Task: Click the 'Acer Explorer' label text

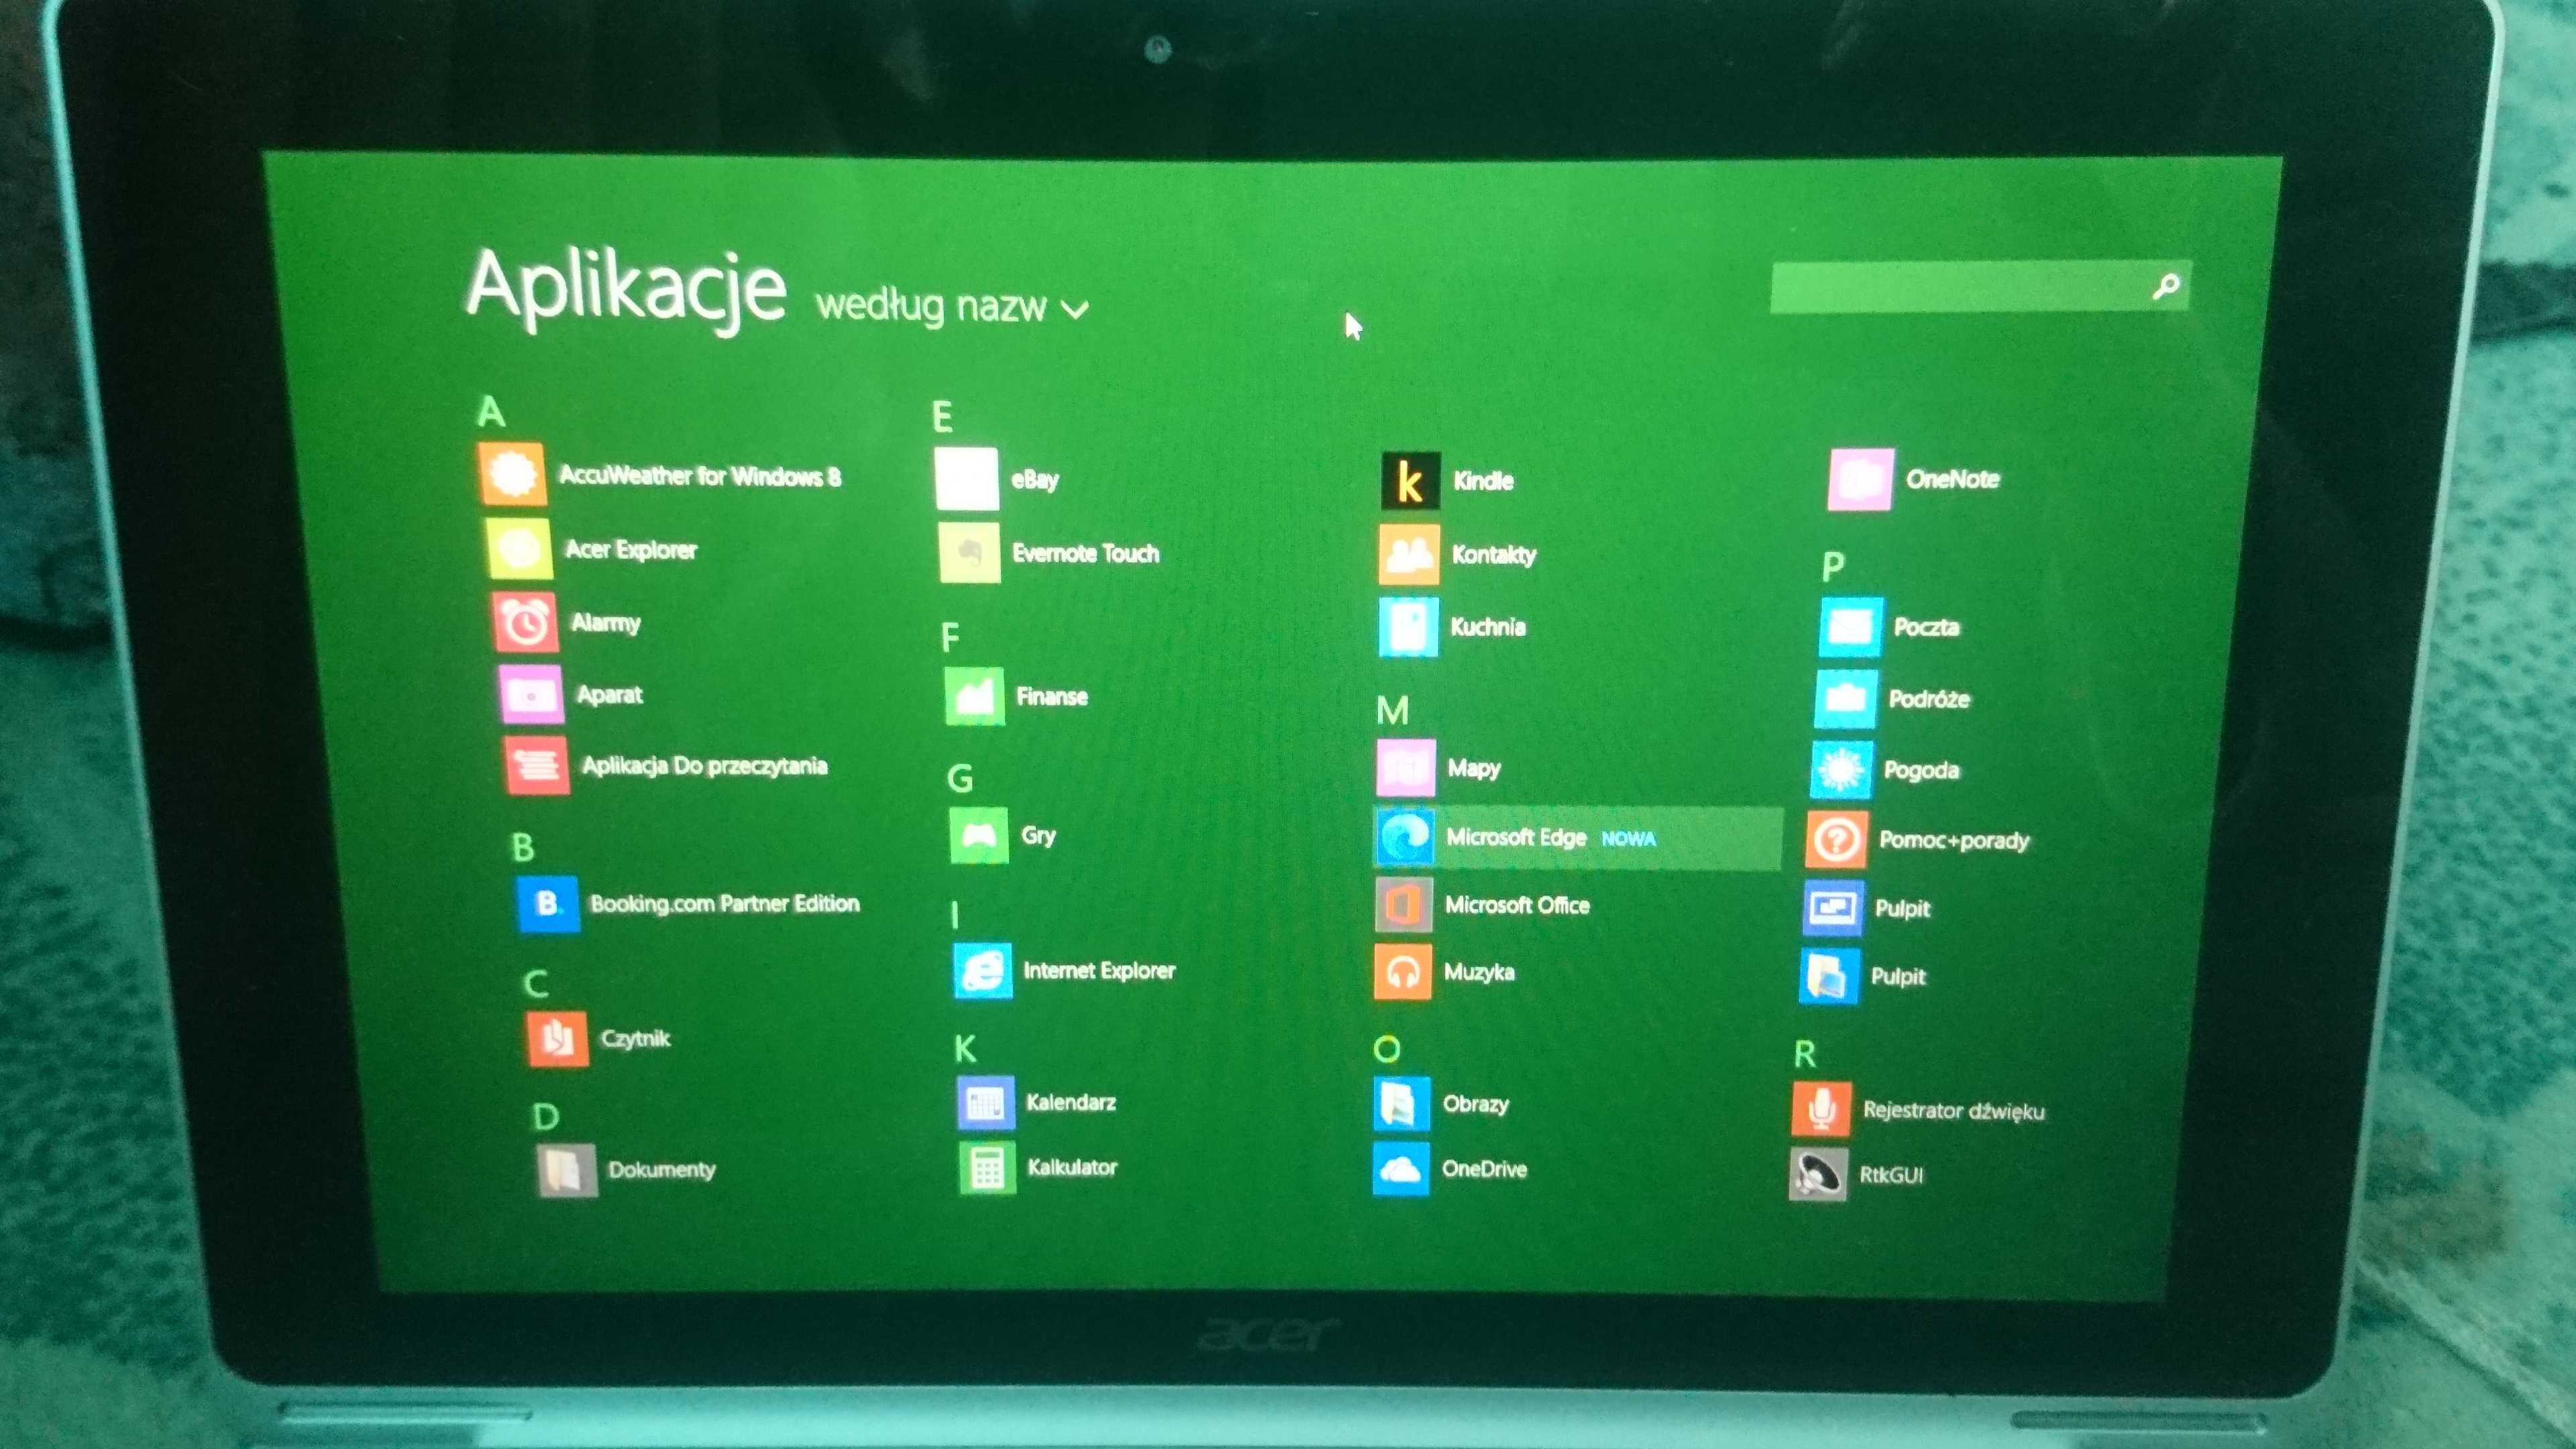Action: click(631, 549)
